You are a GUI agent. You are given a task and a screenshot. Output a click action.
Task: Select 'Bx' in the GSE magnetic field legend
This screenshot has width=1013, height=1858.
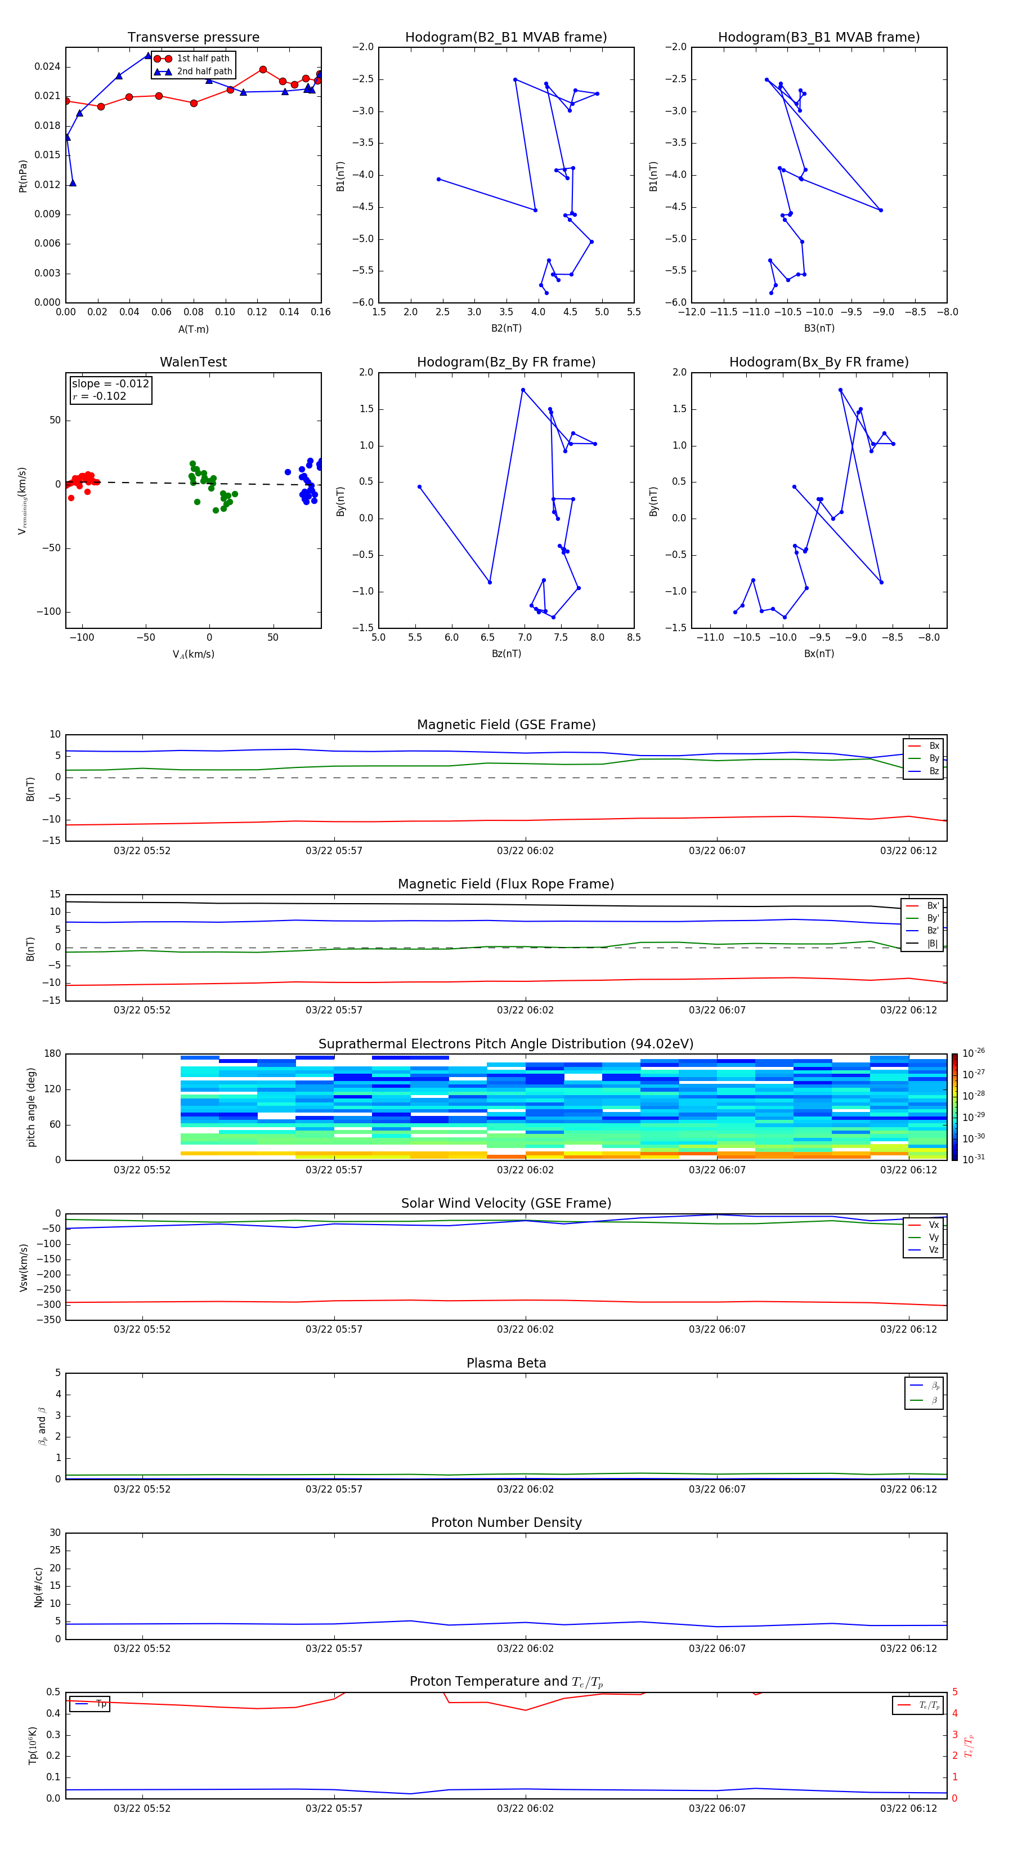(924, 746)
